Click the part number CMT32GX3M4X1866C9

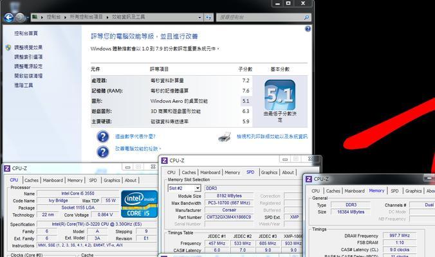(x=229, y=217)
